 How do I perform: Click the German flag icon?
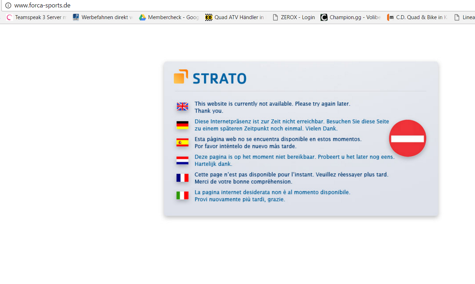pos(182,125)
